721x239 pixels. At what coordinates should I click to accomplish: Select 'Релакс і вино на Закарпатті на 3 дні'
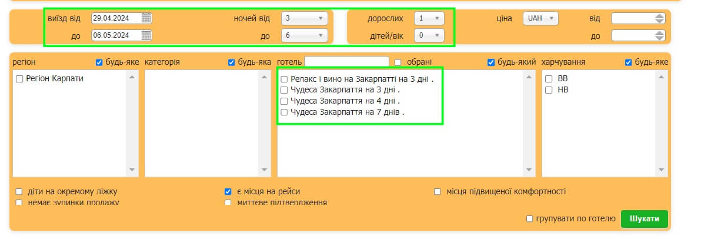coord(285,79)
